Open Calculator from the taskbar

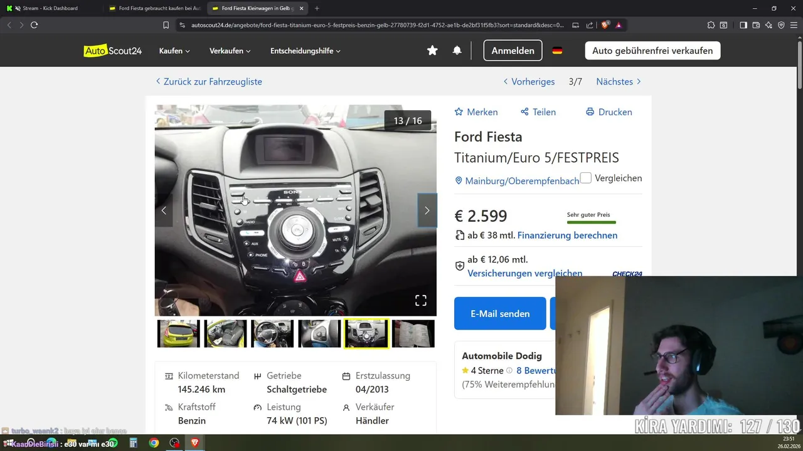[133, 443]
